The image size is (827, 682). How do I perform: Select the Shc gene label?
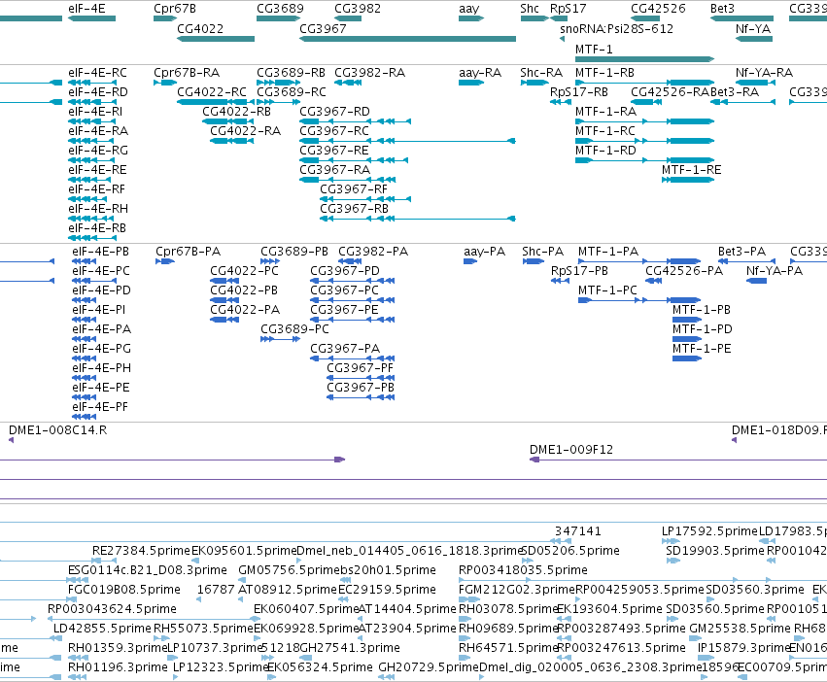click(530, 9)
